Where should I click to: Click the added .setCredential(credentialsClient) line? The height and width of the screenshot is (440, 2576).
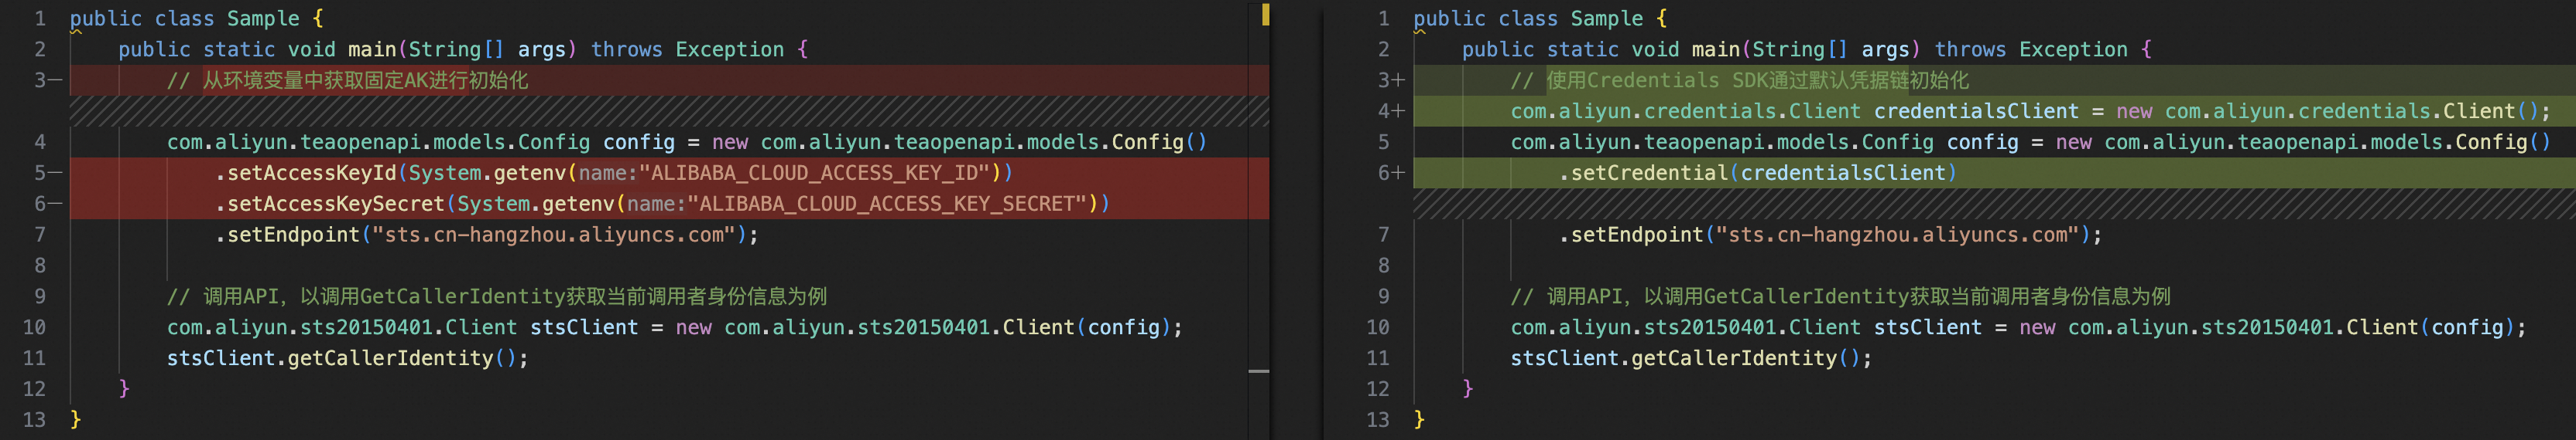(1757, 174)
